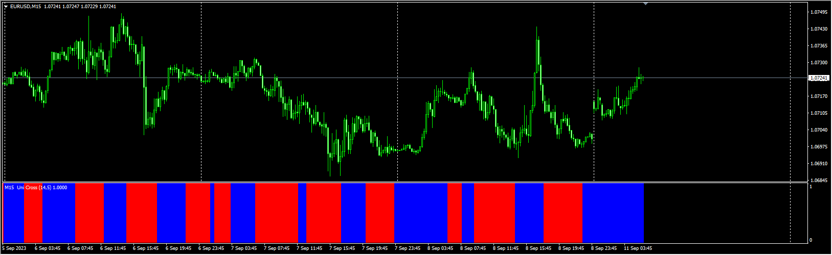Screen dimensions: 832x255
Task: Click the 7 Sep 15:45 time label
Action: click(x=342, y=249)
